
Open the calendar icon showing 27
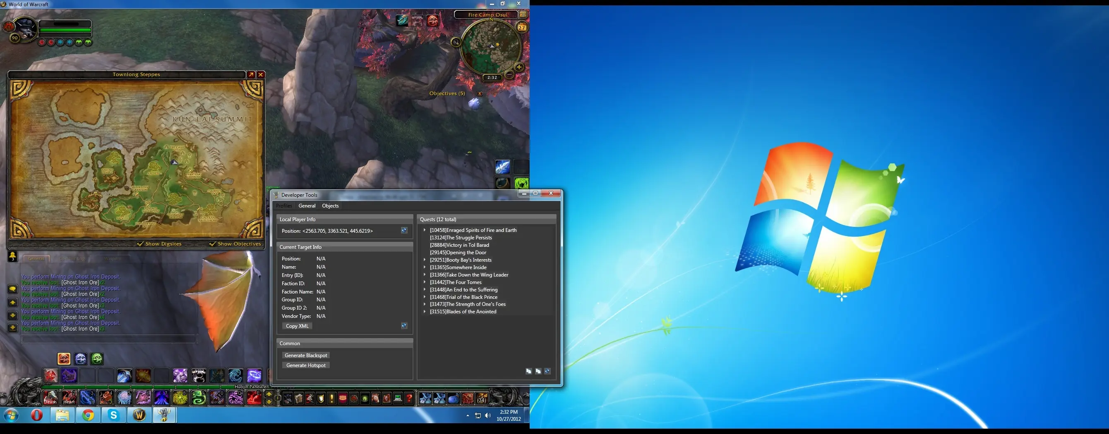pos(522,28)
